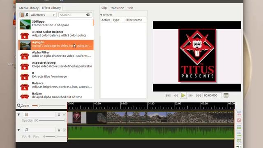
Task: Select the 3Dflippo effect thumbnail
Action: (x=25, y=24)
